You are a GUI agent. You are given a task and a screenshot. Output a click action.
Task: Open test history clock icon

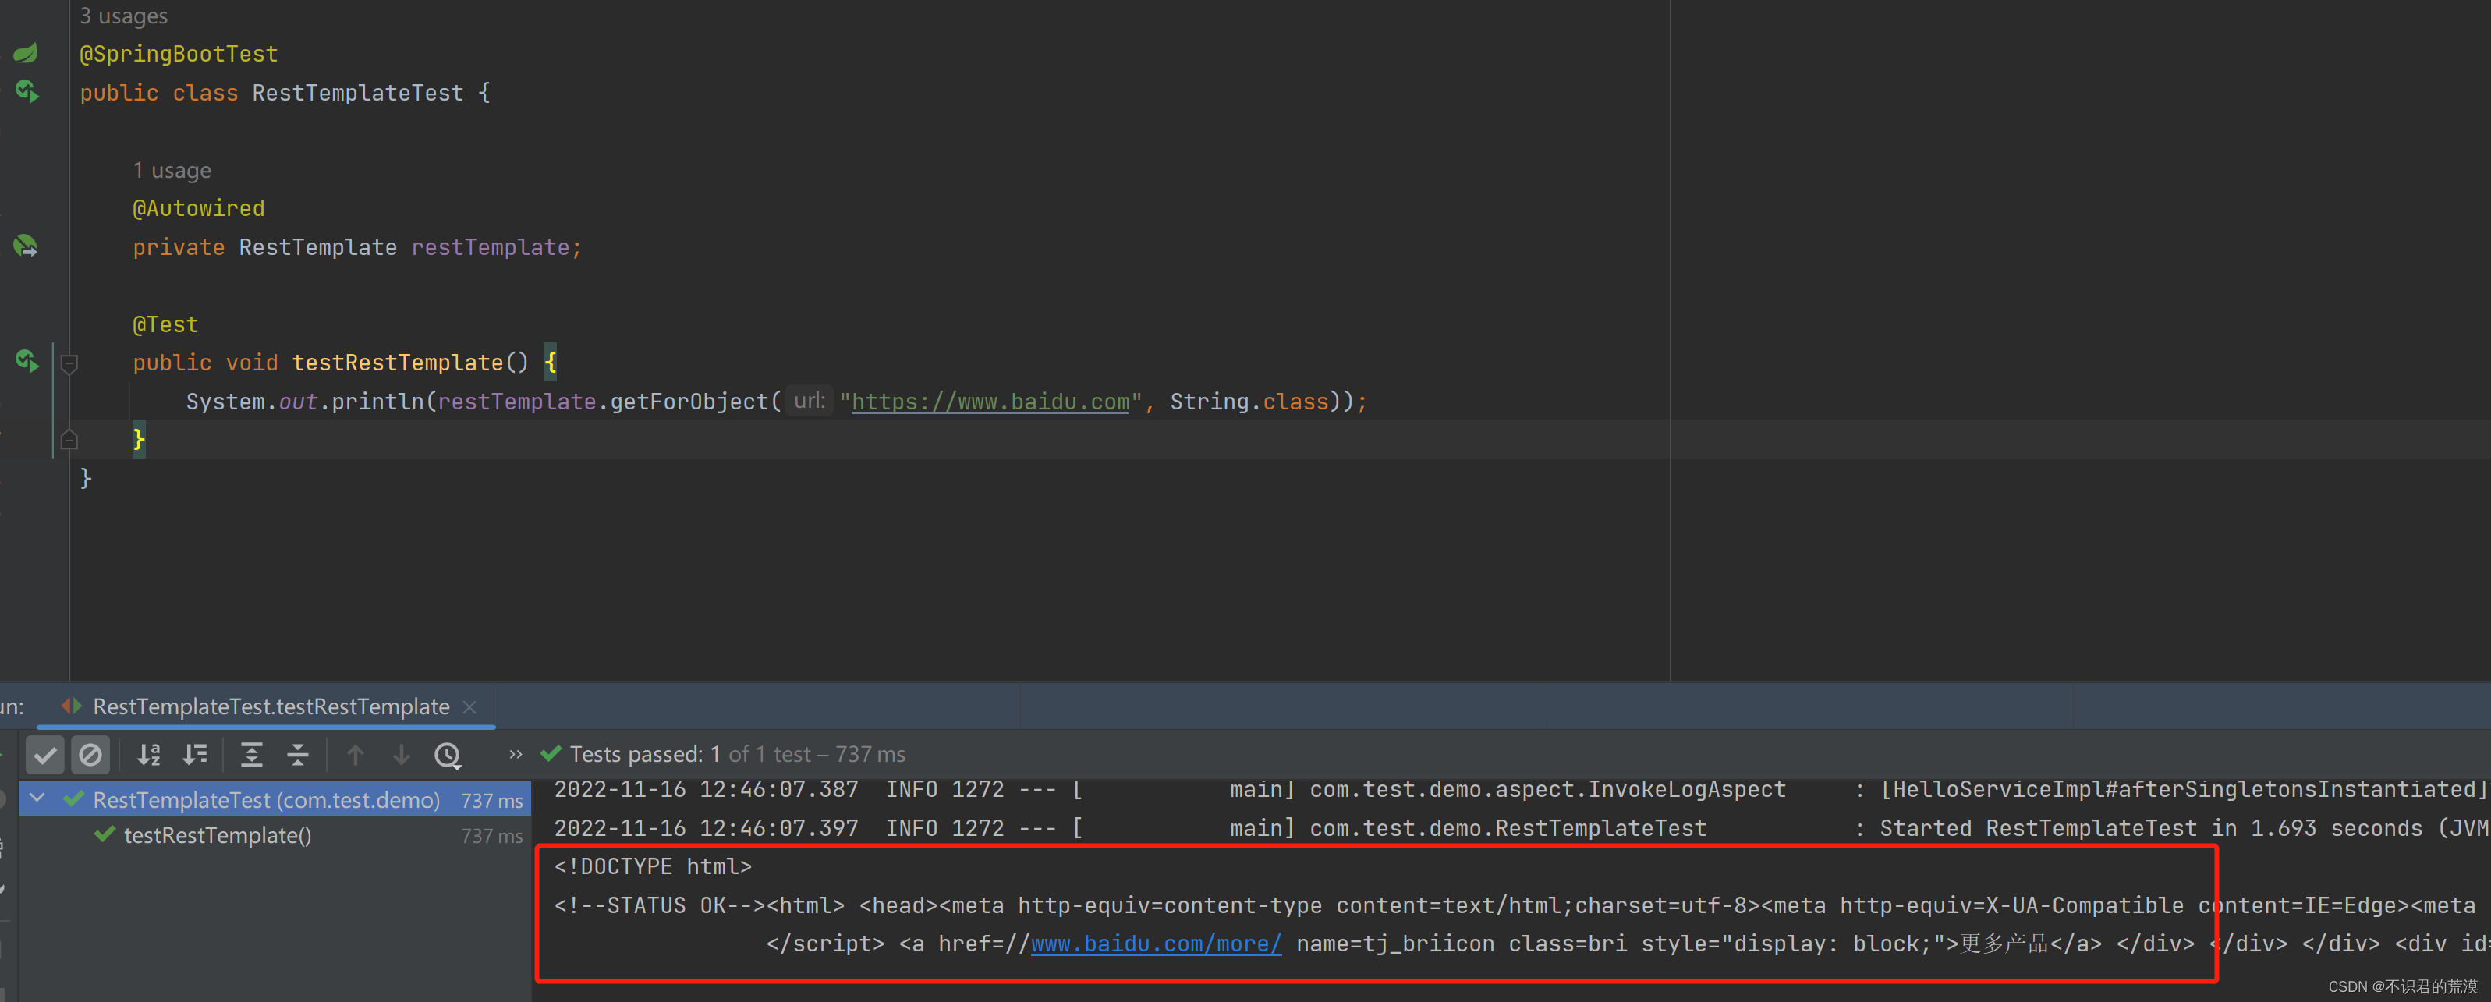point(448,754)
